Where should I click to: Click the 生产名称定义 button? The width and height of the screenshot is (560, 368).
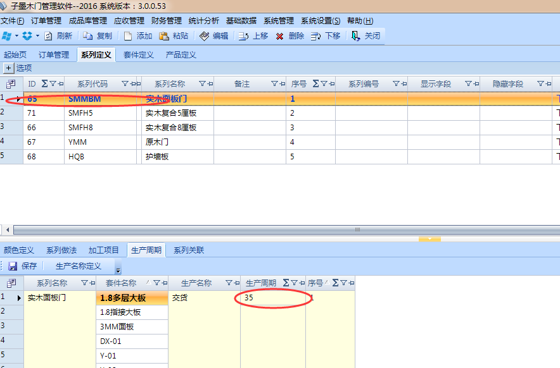[x=79, y=266]
